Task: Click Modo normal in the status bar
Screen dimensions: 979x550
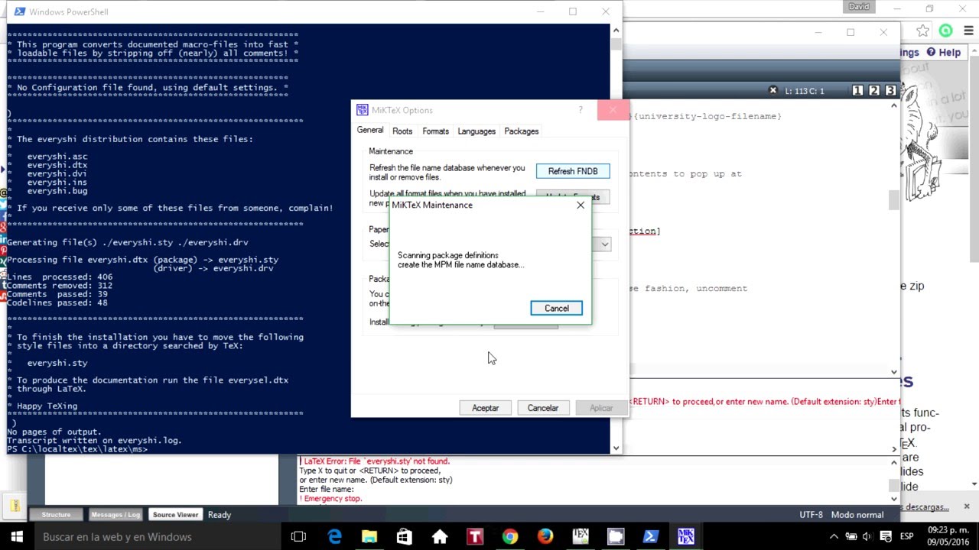Action: (857, 515)
